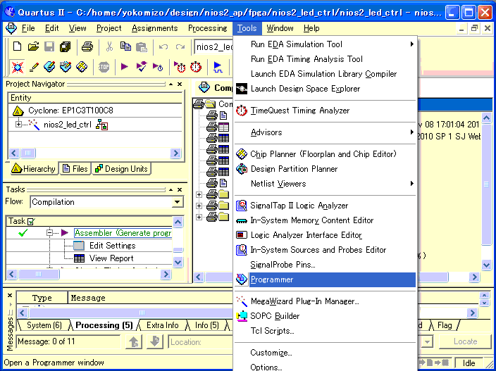Open the Flow Compilation dropdown
Viewport: 496px width, 371px height.
178,202
